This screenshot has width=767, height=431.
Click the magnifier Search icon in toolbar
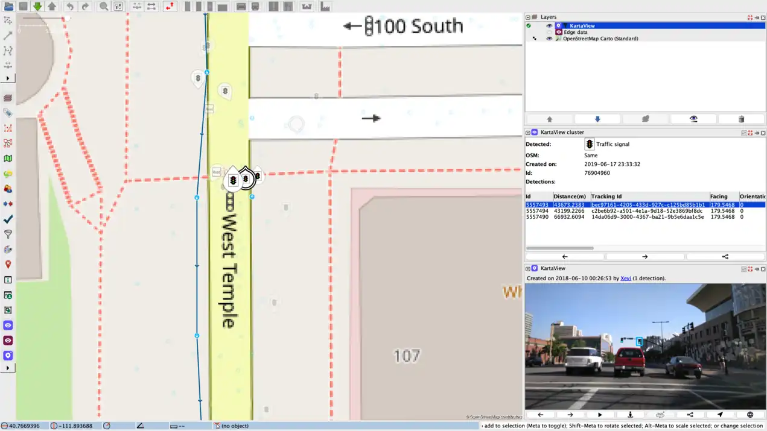[104, 7]
